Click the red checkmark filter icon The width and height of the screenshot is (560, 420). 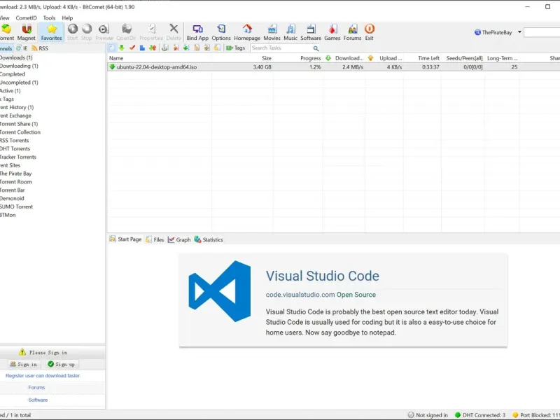(x=132, y=48)
